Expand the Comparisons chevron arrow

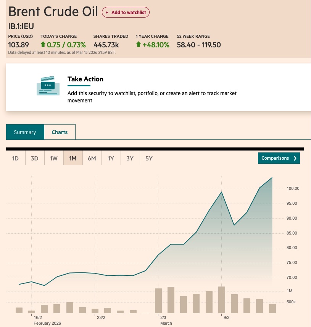point(295,158)
